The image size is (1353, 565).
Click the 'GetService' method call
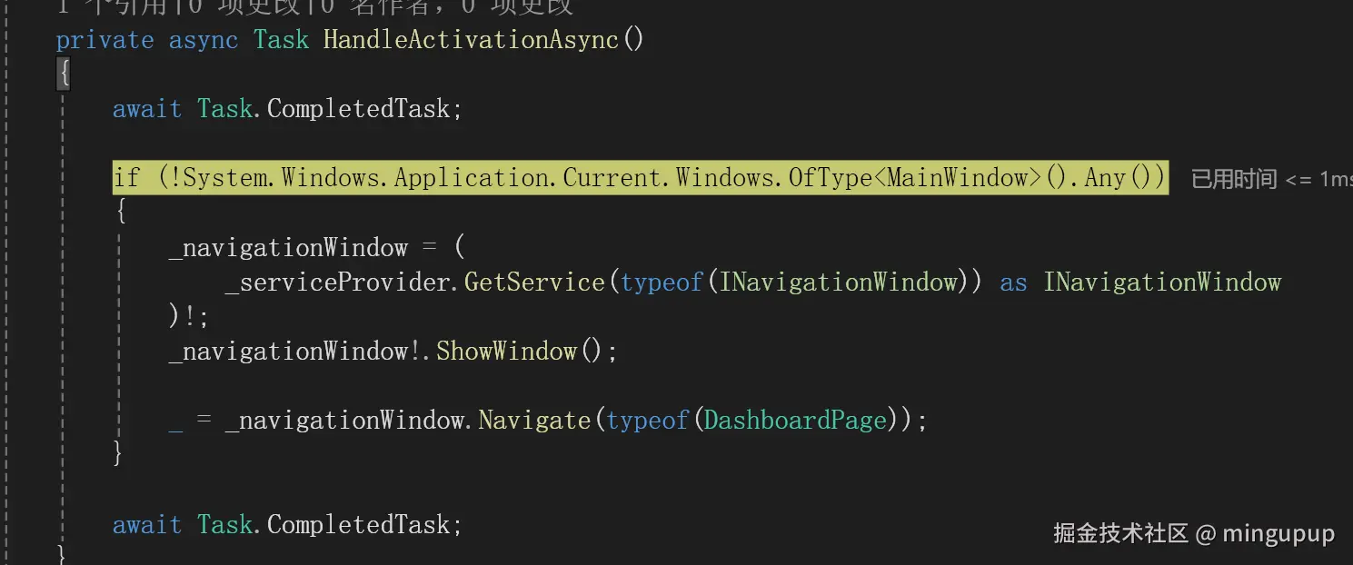(x=534, y=282)
